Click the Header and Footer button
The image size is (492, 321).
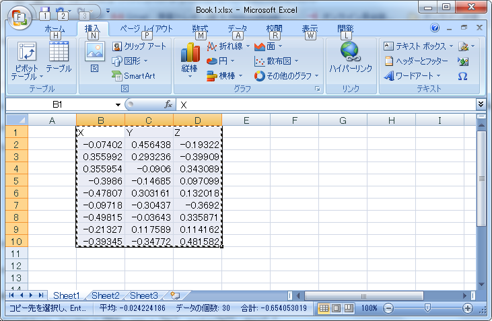[x=417, y=61]
